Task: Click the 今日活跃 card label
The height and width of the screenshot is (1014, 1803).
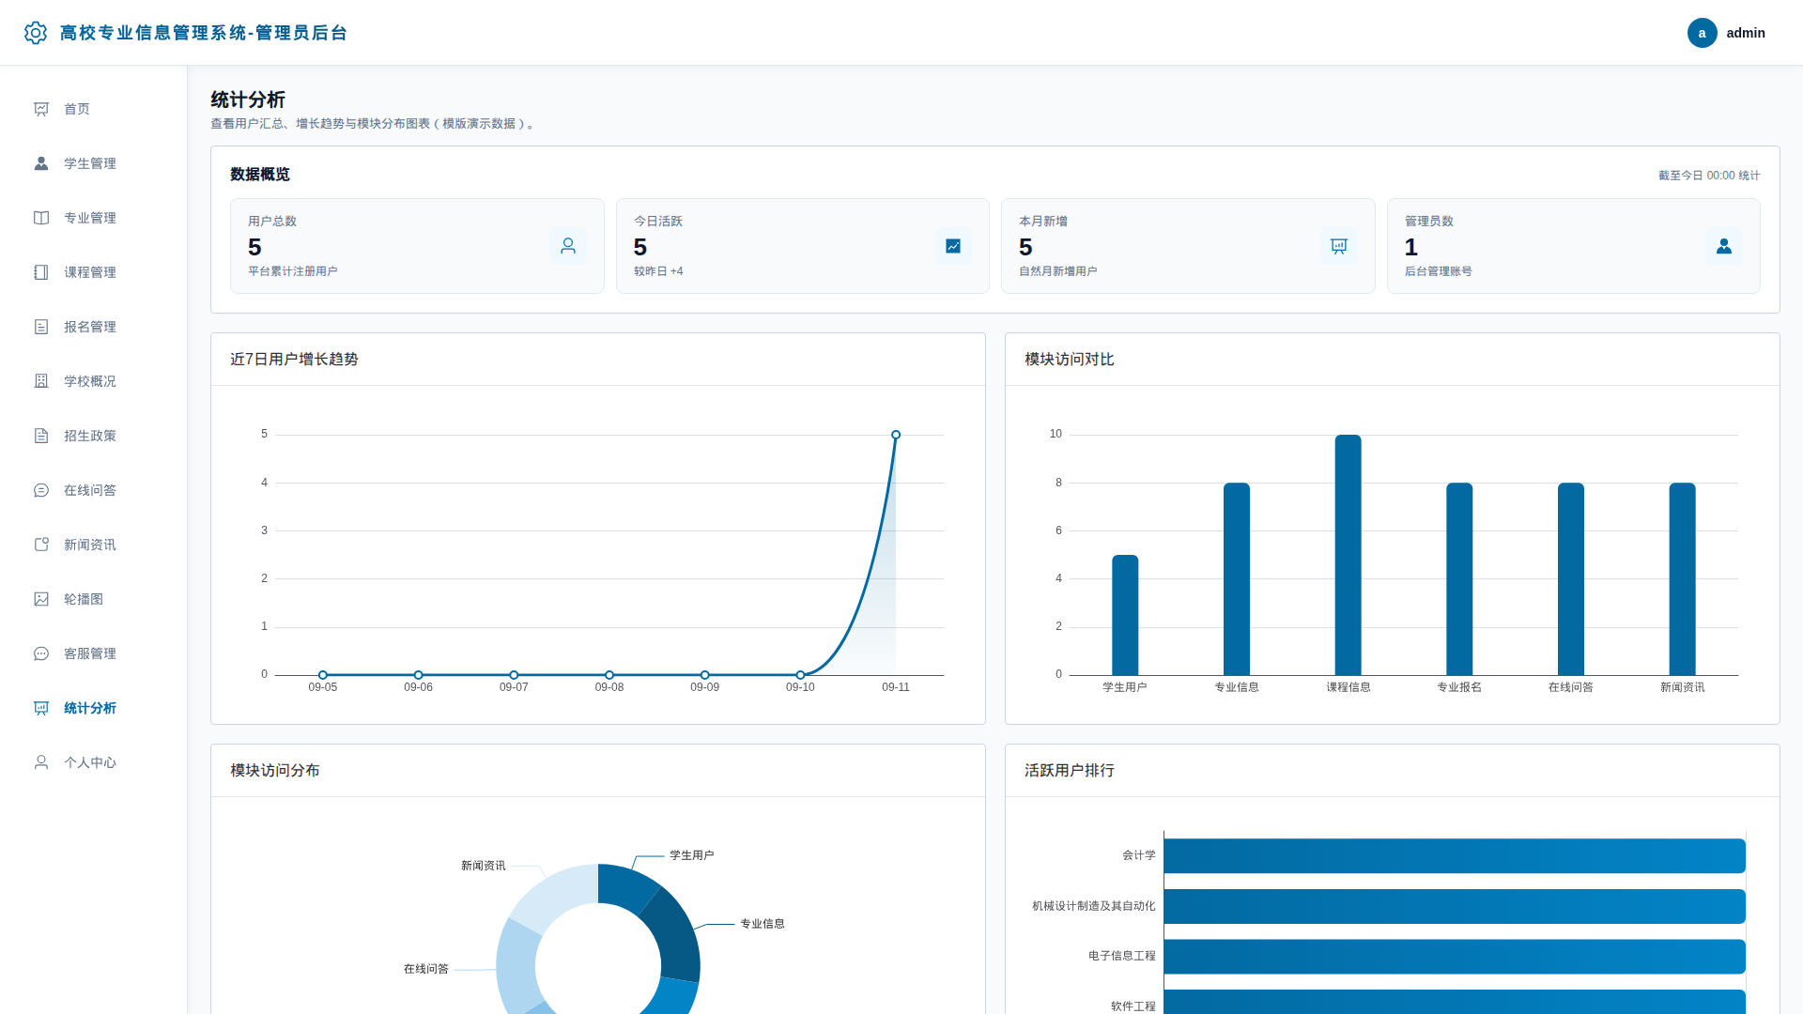Action: tap(658, 222)
